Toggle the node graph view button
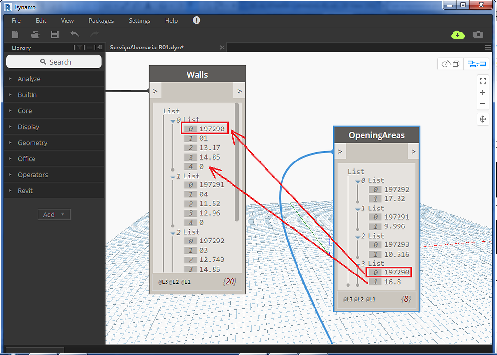This screenshot has width=497, height=355. click(x=476, y=64)
